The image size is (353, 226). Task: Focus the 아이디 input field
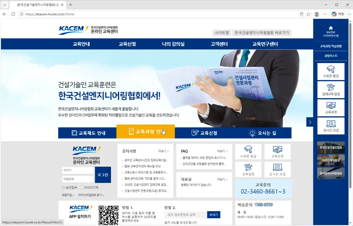(78, 171)
